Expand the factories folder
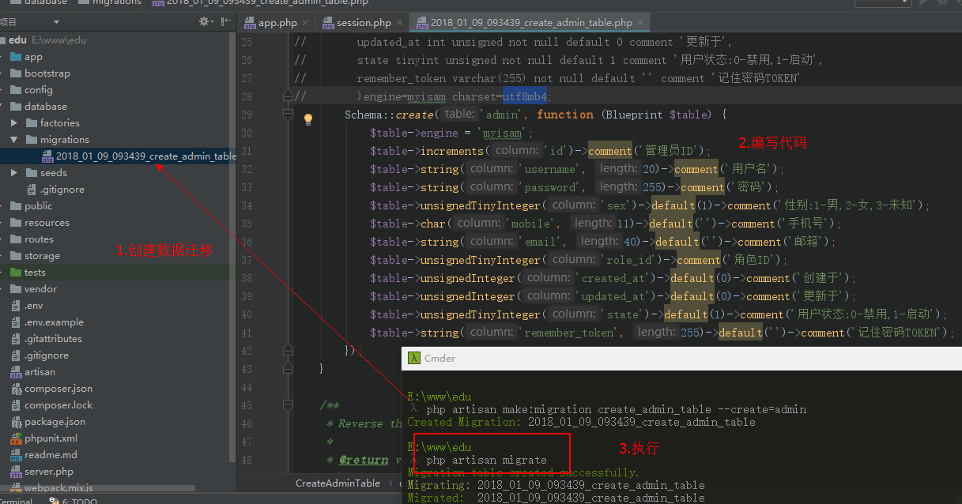Image resolution: width=962 pixels, height=504 pixels. tap(14, 123)
